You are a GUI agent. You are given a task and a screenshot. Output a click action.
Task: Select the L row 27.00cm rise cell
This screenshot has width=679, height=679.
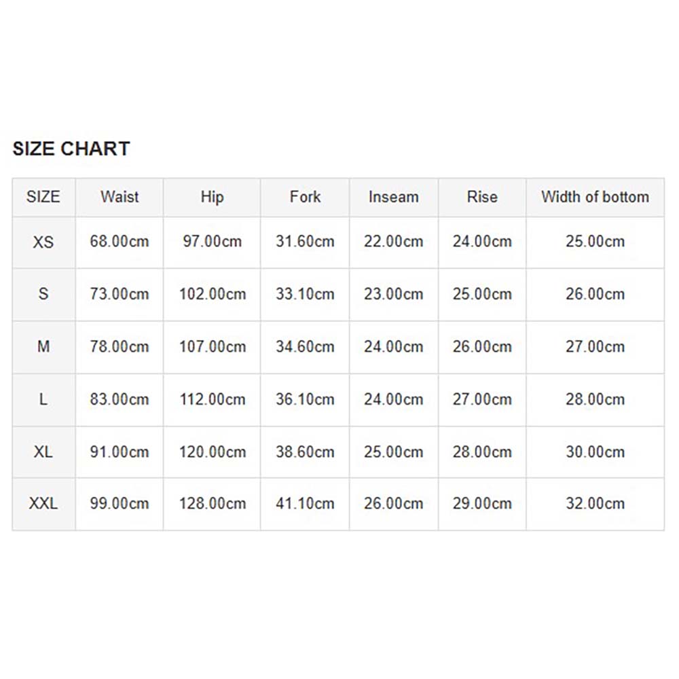[x=482, y=399]
